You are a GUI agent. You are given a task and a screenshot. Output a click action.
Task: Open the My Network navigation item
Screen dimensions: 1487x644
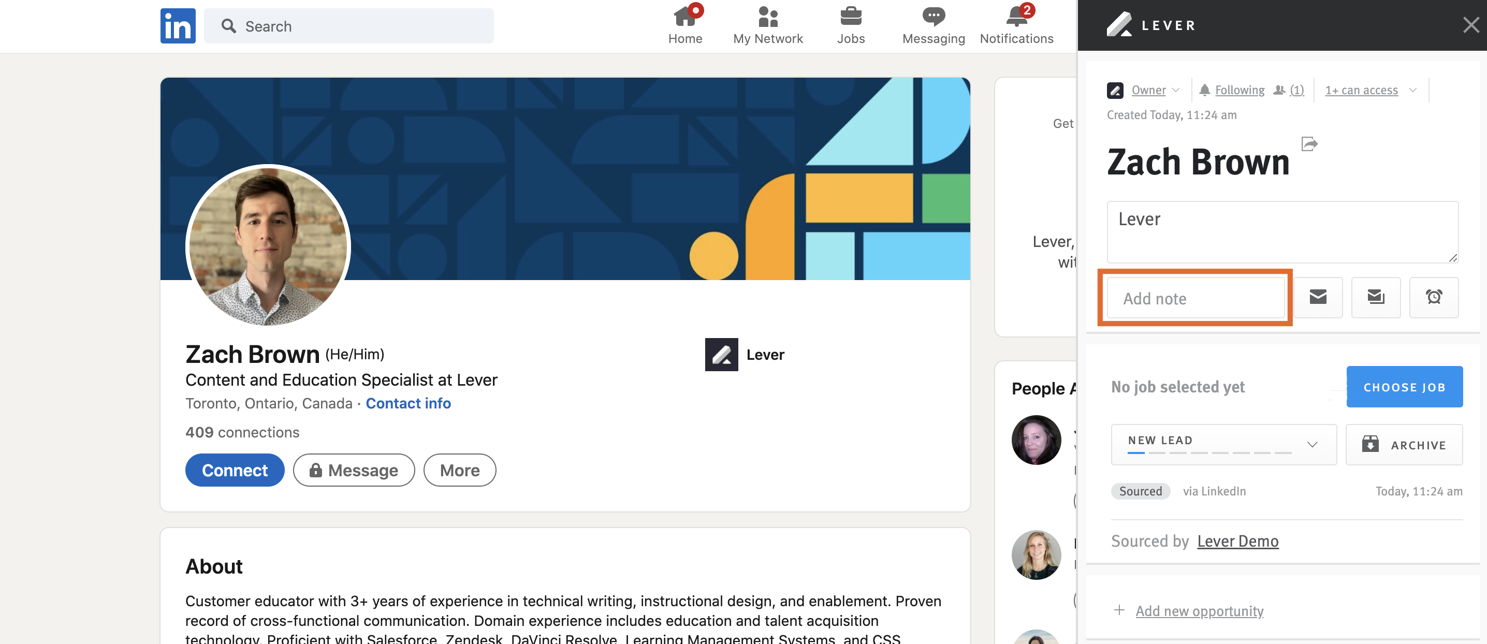tap(768, 23)
